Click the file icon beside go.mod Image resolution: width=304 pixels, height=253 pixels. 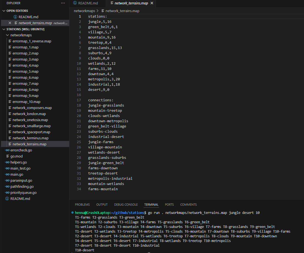point(8,156)
